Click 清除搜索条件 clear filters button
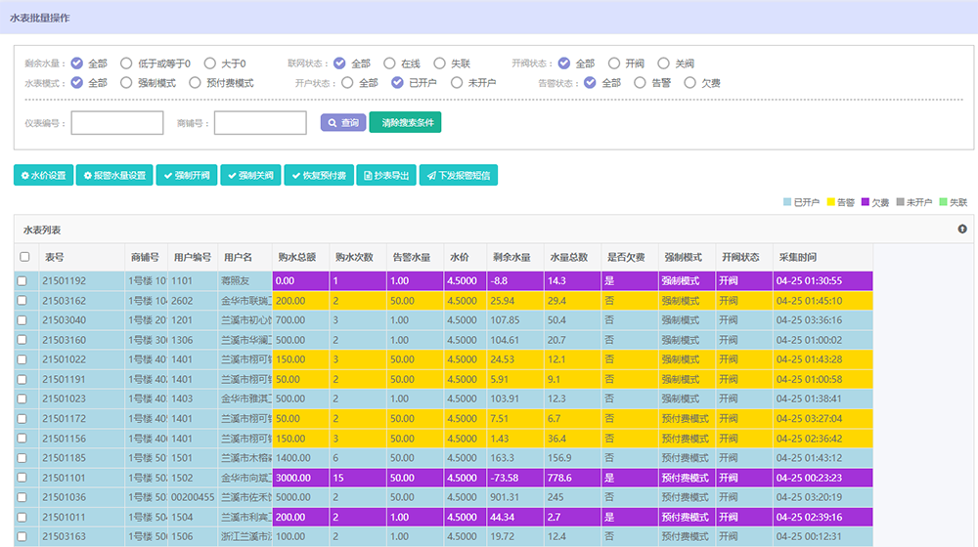Screen dimensions: 978x547 (x=405, y=123)
